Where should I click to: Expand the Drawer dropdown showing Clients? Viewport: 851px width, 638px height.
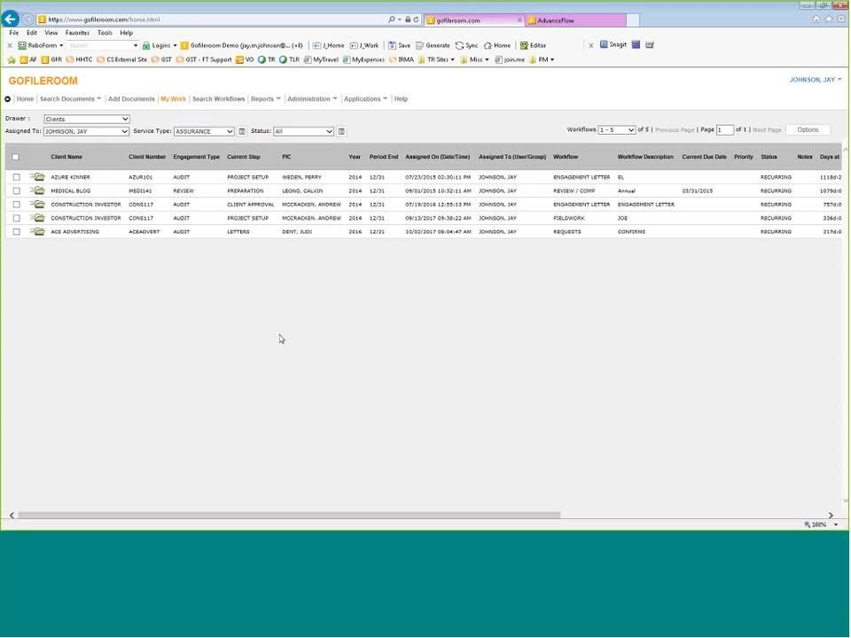86,119
